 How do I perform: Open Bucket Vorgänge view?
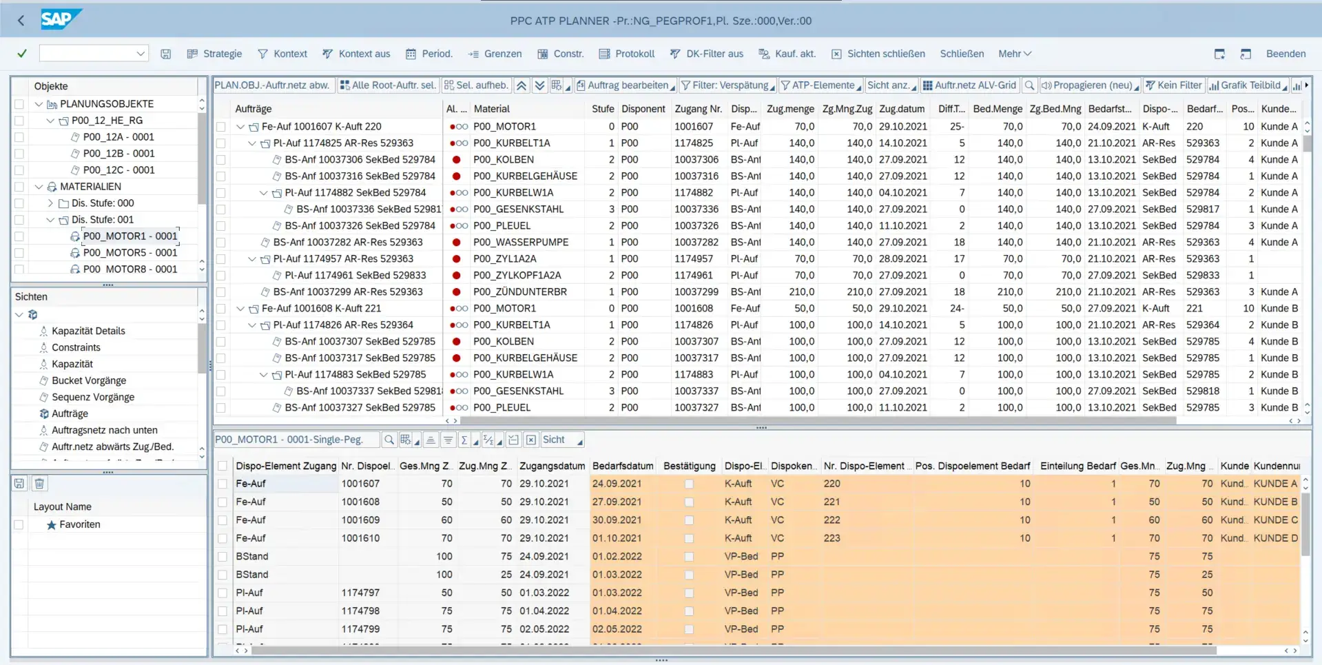[89, 380]
